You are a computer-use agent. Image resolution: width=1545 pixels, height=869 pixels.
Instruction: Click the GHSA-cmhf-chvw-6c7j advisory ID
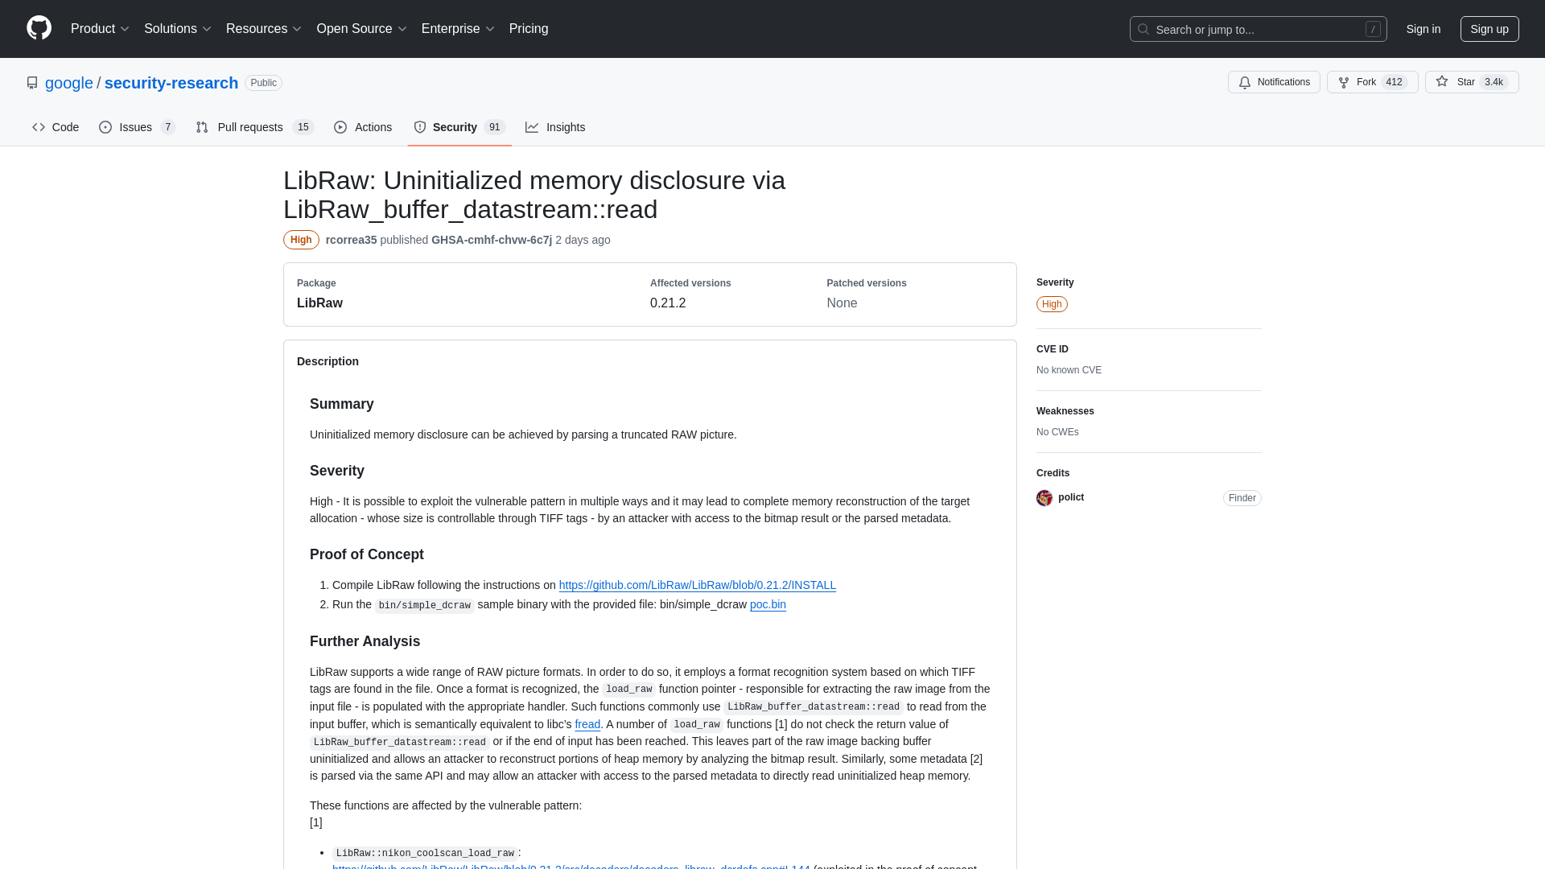[492, 240]
